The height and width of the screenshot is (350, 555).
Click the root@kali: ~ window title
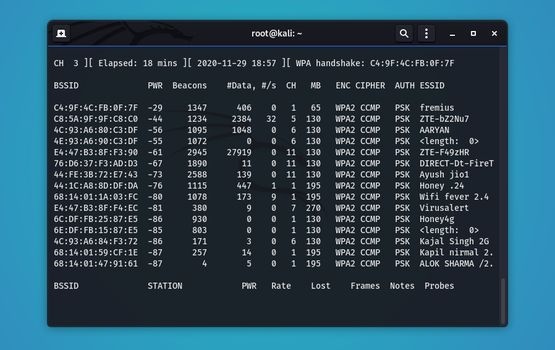coord(277,33)
